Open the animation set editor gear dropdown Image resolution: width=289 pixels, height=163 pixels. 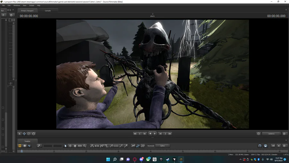pos(11,15)
